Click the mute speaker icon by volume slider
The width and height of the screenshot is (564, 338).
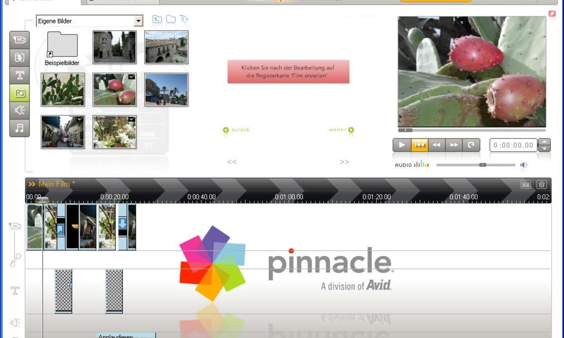(524, 165)
